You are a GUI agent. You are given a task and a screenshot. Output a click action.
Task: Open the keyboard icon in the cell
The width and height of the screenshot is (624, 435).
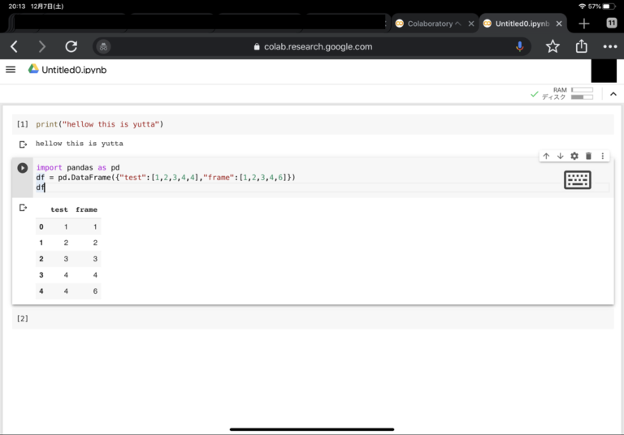click(577, 180)
